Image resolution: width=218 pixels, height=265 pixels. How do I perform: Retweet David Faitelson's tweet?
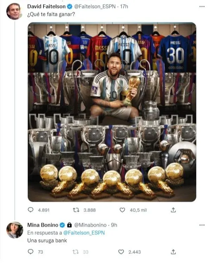[x=76, y=210]
